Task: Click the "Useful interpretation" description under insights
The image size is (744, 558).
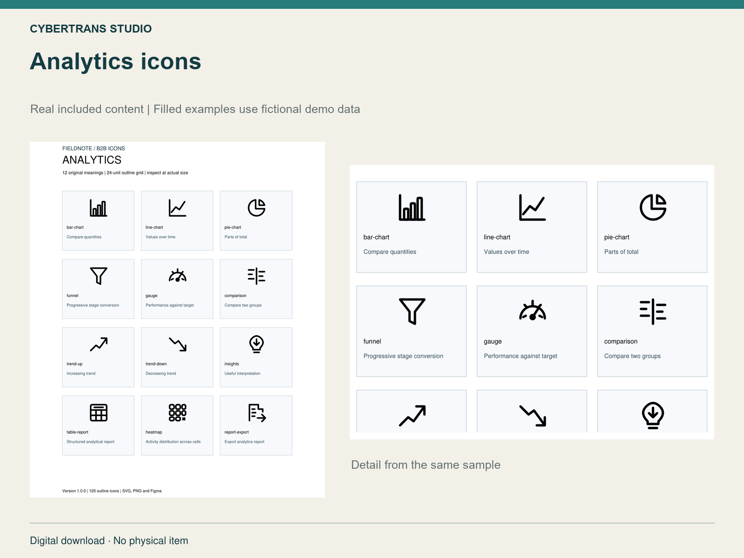Action: click(x=242, y=373)
